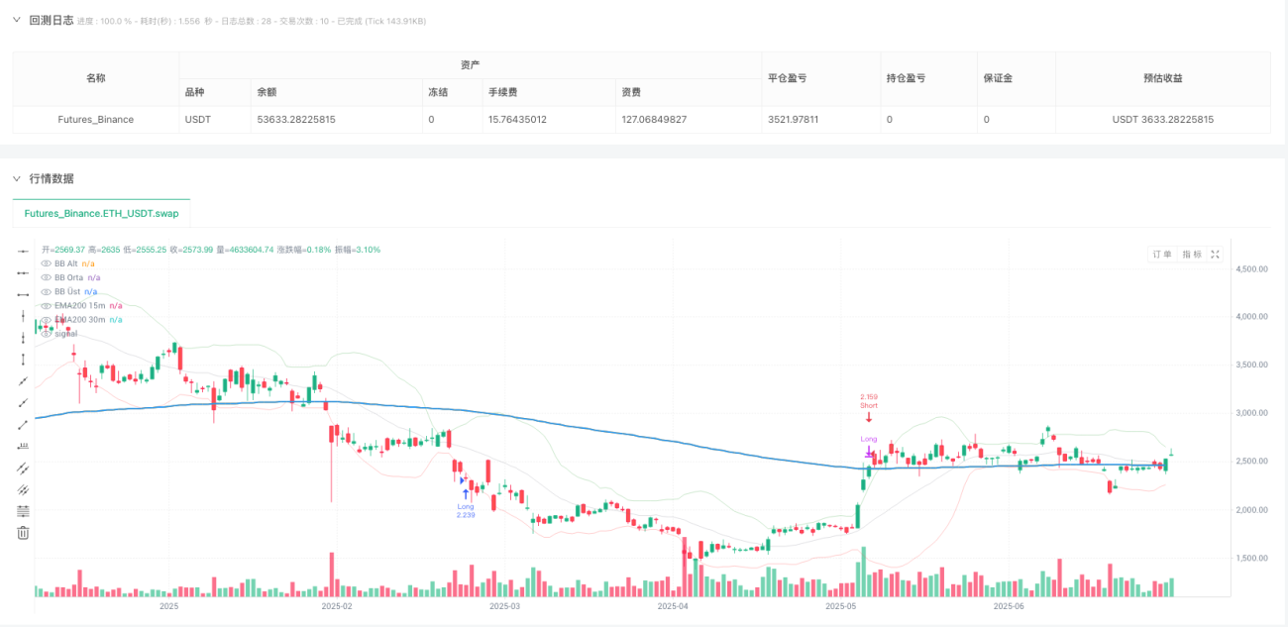Image resolution: width=1288 pixels, height=627 pixels.
Task: Collapse the 回测日志 section
Action: click(16, 20)
